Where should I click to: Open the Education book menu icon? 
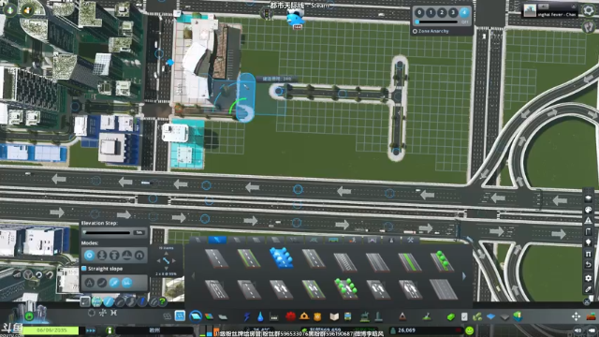[334, 316]
